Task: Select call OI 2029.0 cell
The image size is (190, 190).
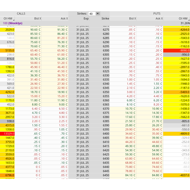Action: [7, 30]
